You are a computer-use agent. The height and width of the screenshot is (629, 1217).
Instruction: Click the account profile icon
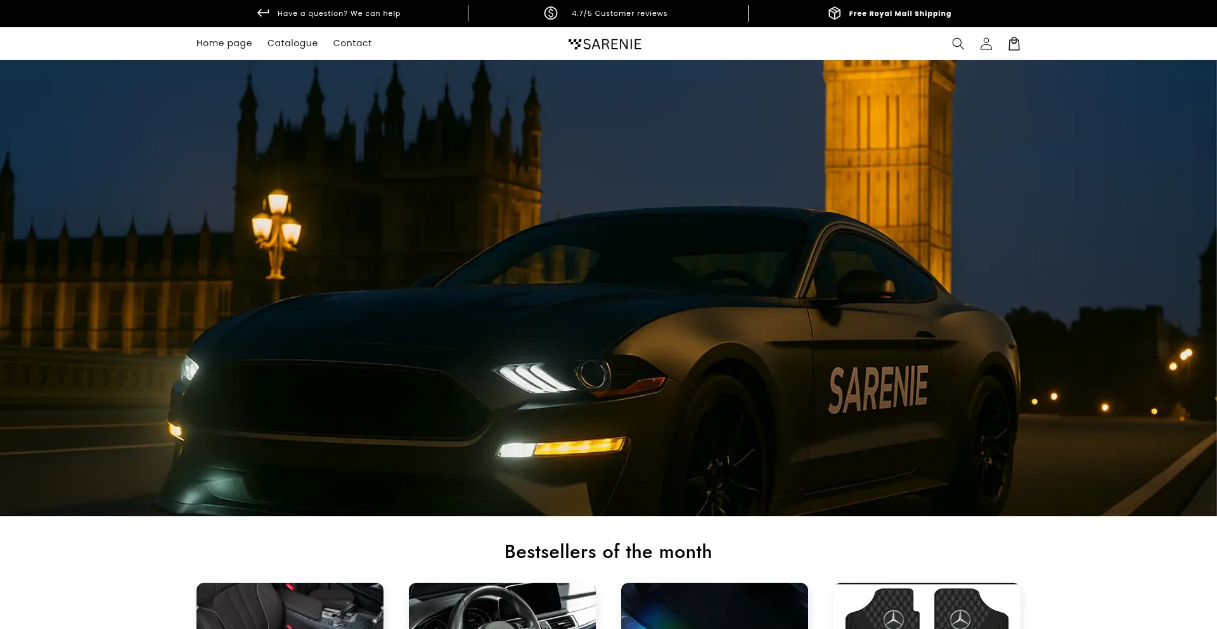(986, 44)
